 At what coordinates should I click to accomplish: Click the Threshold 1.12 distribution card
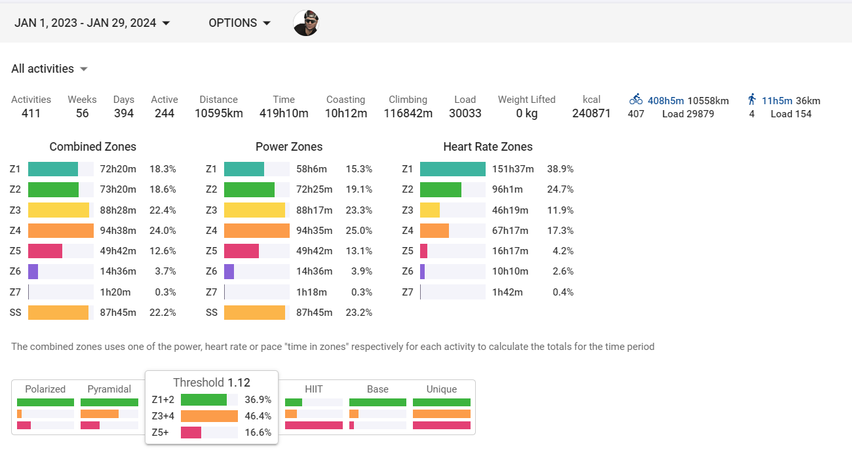[x=211, y=407]
